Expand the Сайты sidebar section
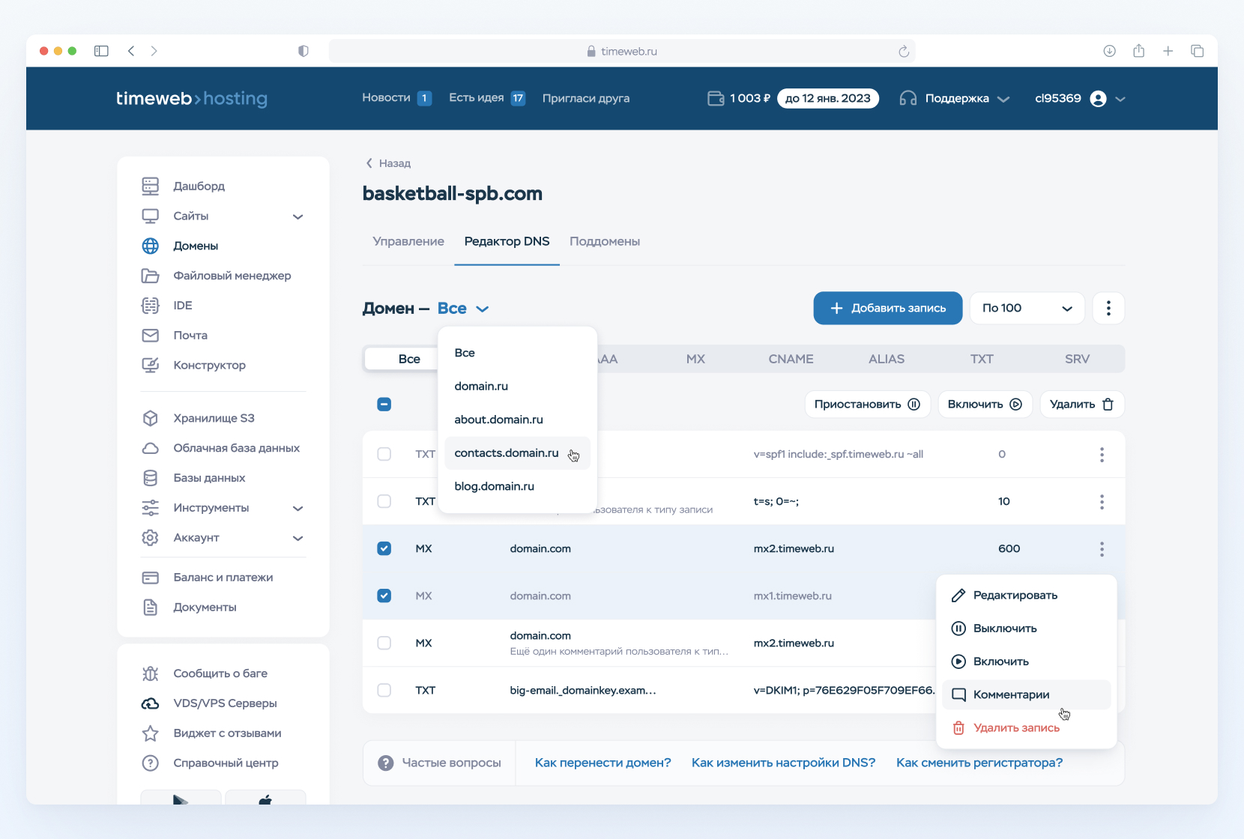The image size is (1244, 839). click(298, 216)
